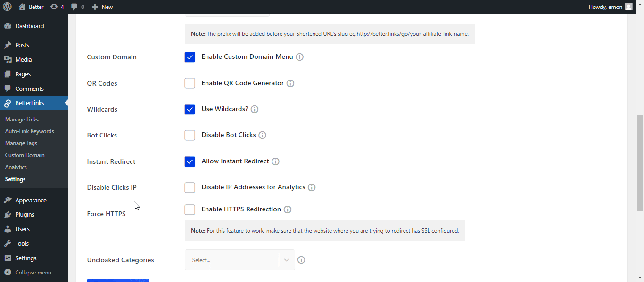
Task: Select Collapse menu at sidebar bottom
Action: tap(30, 272)
